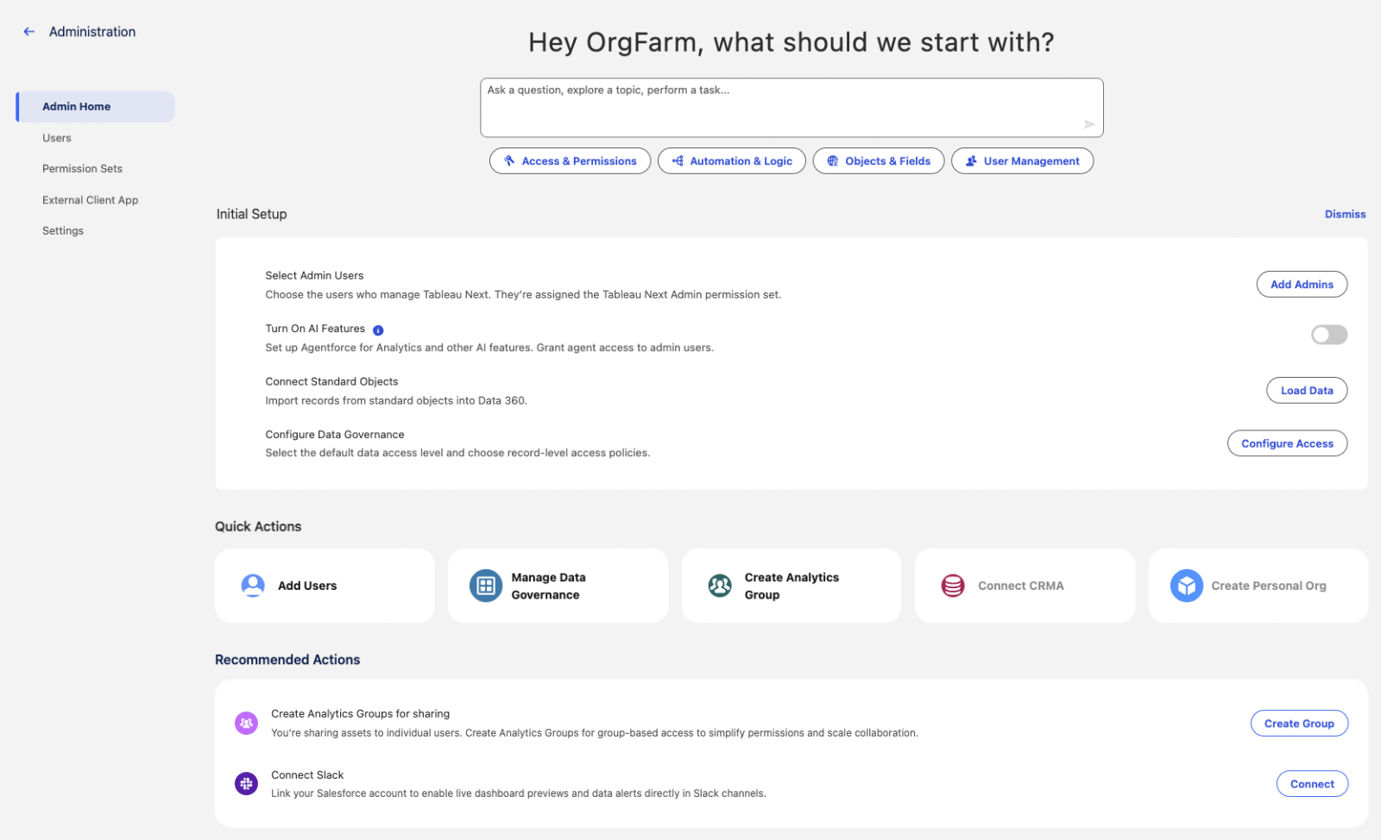Image resolution: width=1381 pixels, height=840 pixels.
Task: Open the Manage Data Governance quick action card
Action: (558, 586)
